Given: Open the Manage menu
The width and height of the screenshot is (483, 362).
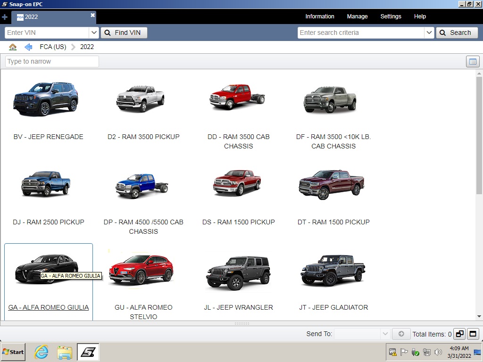Looking at the screenshot, I should pyautogui.click(x=358, y=16).
